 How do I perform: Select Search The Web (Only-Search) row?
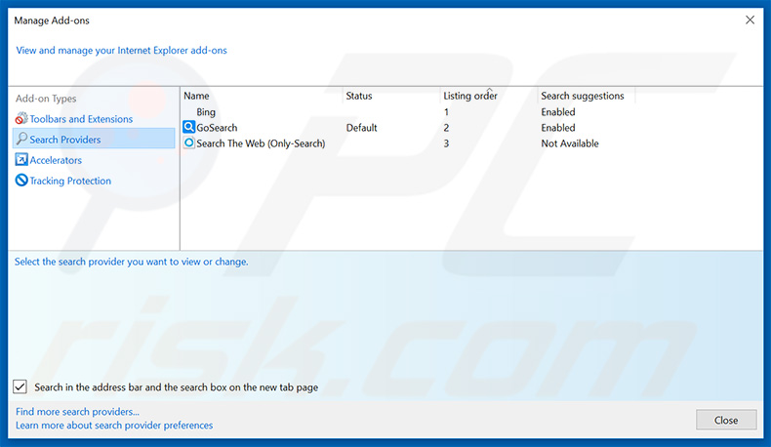(261, 143)
